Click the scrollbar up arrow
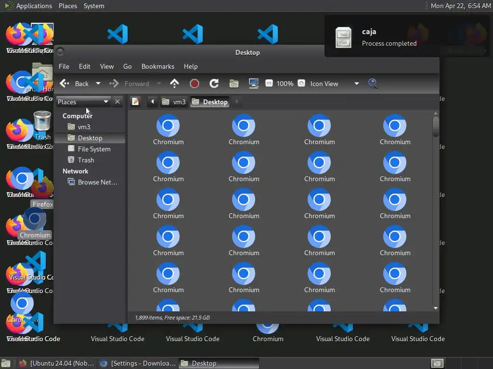 (x=435, y=113)
